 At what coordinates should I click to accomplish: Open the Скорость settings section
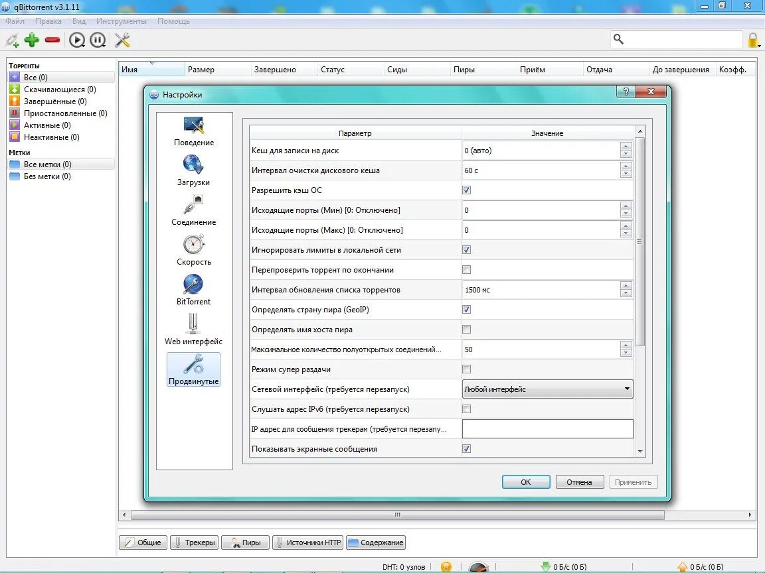pyautogui.click(x=194, y=251)
